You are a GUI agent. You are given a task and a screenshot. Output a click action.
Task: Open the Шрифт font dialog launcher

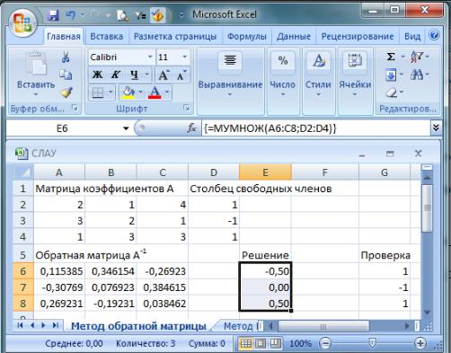(x=187, y=108)
